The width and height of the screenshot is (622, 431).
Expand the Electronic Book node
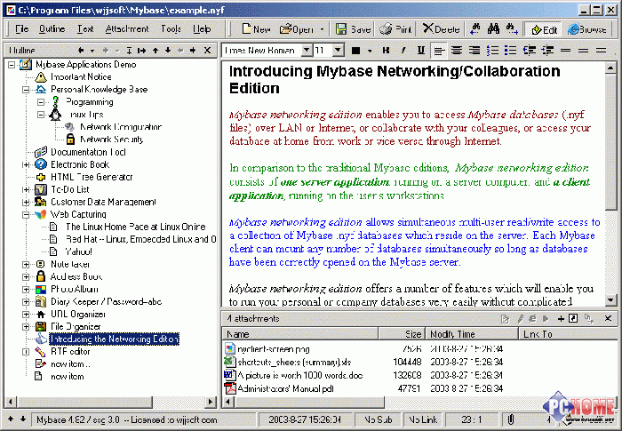[26, 164]
